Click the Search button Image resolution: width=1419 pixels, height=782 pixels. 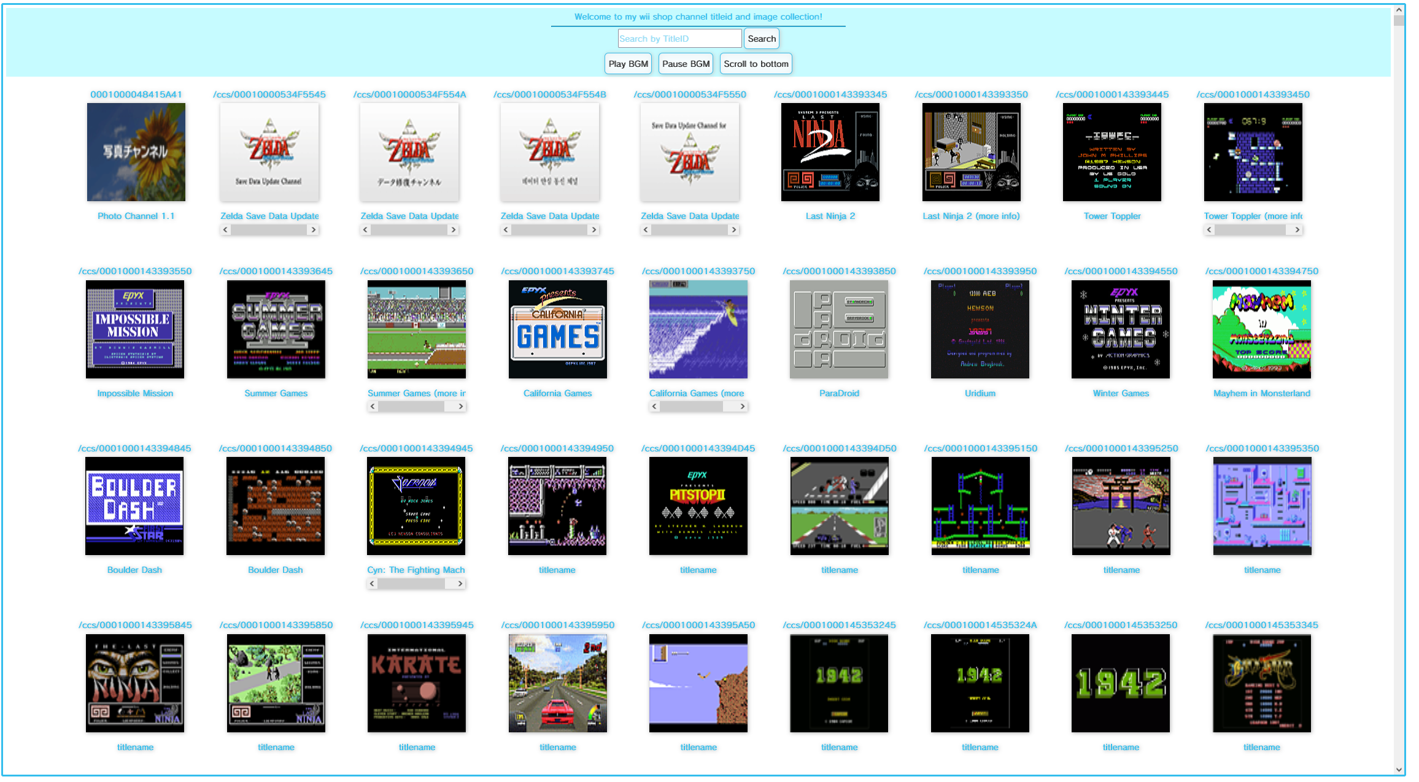pos(761,39)
